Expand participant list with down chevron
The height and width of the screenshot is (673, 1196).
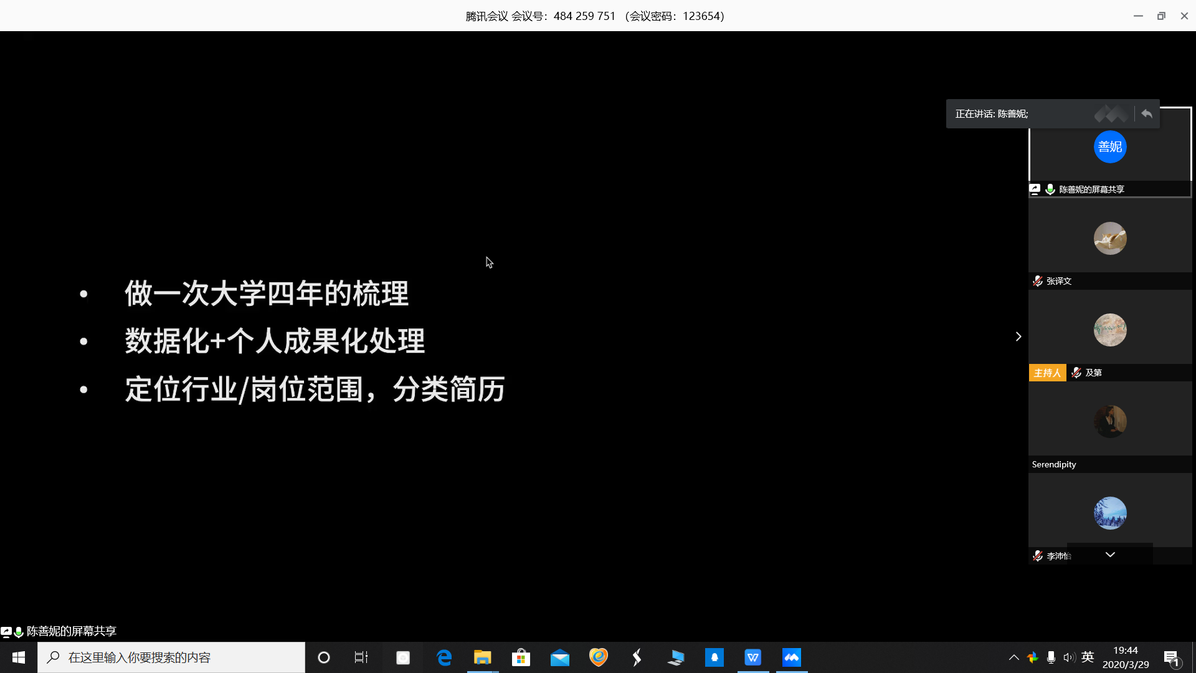1110,555
